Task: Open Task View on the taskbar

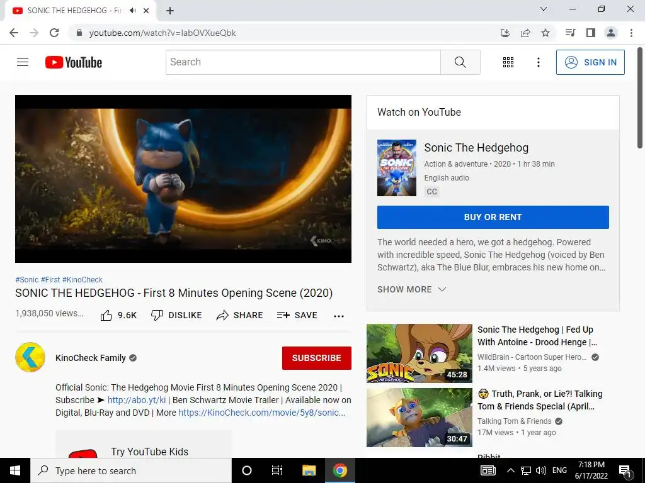Action: pyautogui.click(x=277, y=470)
